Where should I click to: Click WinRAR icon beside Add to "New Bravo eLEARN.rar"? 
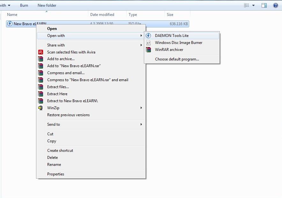point(41,66)
